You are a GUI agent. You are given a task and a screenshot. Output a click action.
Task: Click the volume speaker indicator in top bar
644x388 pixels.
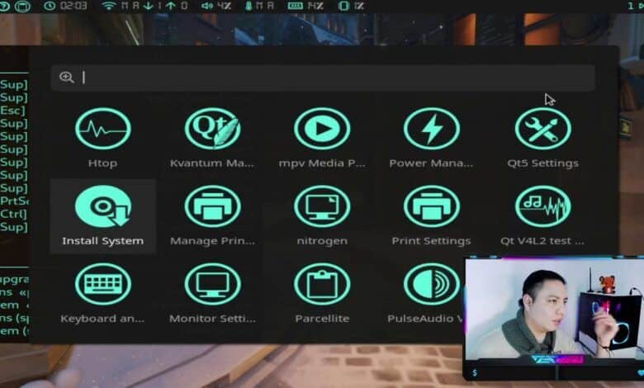coord(216,6)
